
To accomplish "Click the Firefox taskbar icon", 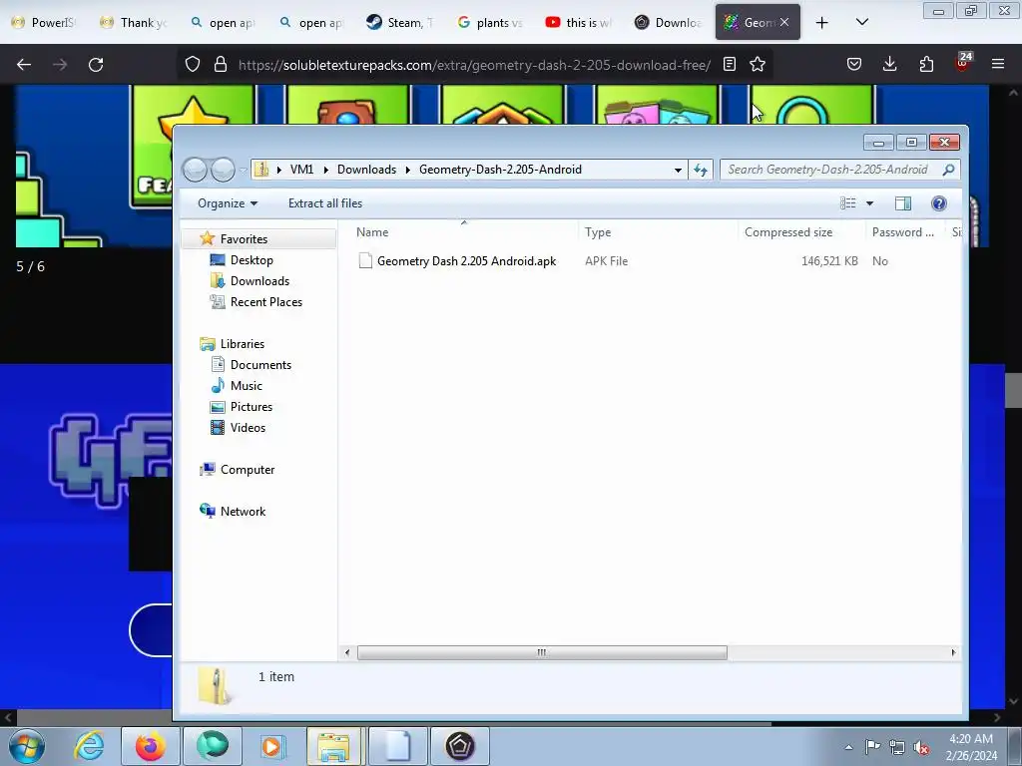I will tap(150, 746).
